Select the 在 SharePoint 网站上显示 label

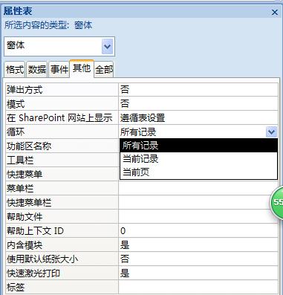tap(62, 117)
